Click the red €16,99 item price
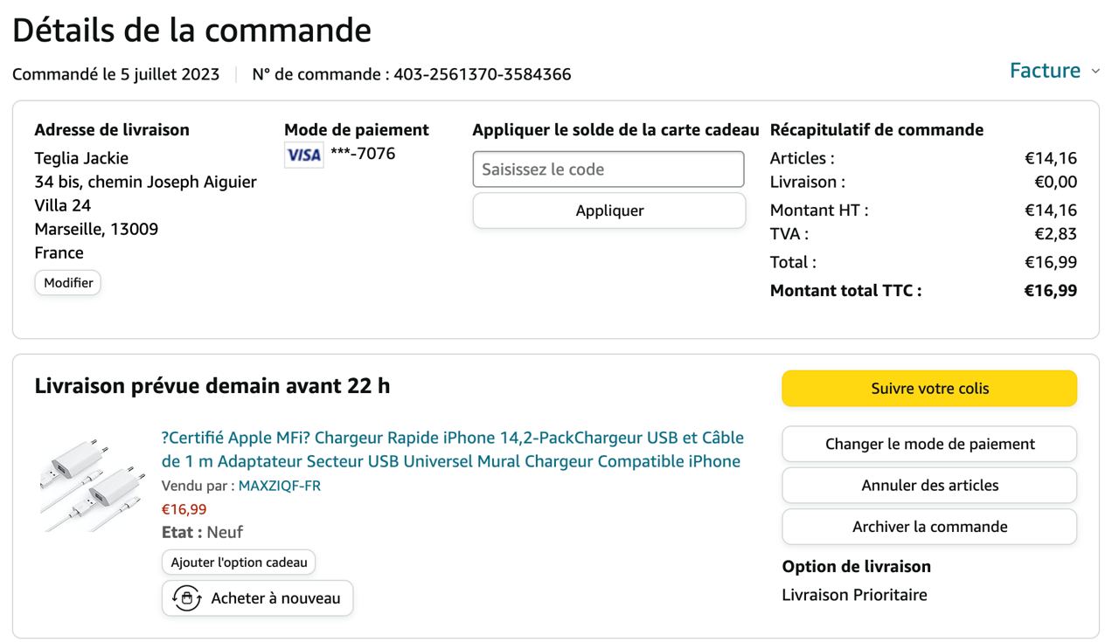This screenshot has width=1119, height=642. tap(184, 509)
